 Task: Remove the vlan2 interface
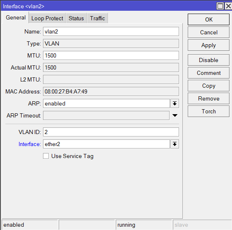point(208,98)
